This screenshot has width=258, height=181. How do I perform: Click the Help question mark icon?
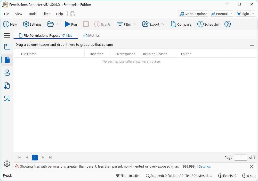tap(227, 24)
